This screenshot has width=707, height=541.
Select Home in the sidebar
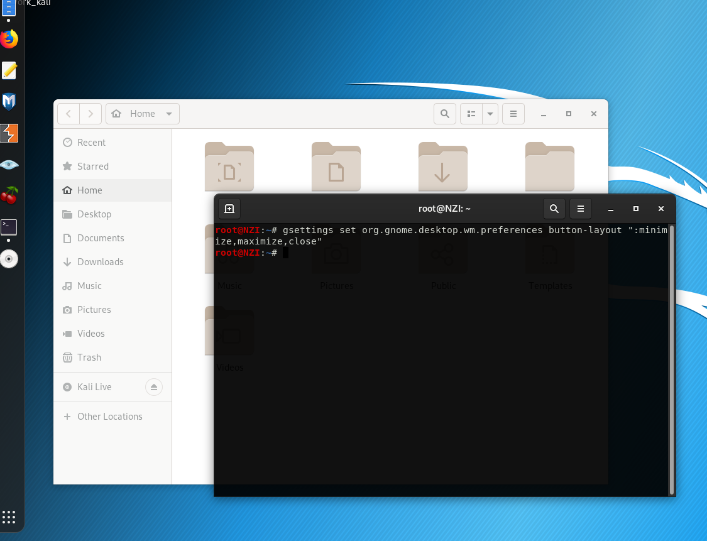tap(112, 190)
